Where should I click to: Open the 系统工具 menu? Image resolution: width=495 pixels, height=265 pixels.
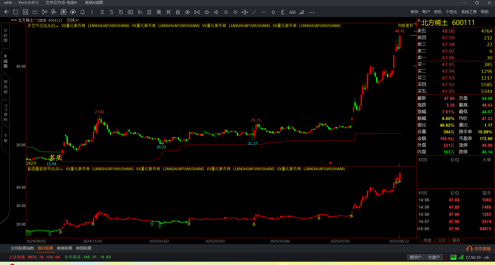469,12
